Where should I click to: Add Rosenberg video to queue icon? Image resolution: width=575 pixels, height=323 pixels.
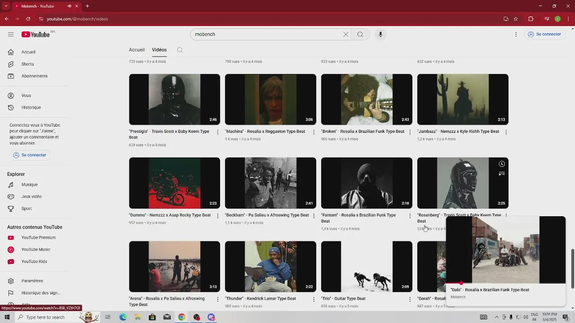(x=502, y=174)
